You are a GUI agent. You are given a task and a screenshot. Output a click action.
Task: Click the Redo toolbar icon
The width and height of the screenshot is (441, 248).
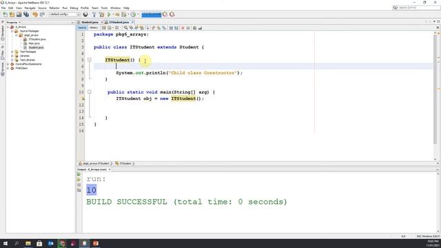click(x=42, y=14)
